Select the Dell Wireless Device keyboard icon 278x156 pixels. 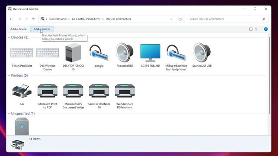[47, 52]
